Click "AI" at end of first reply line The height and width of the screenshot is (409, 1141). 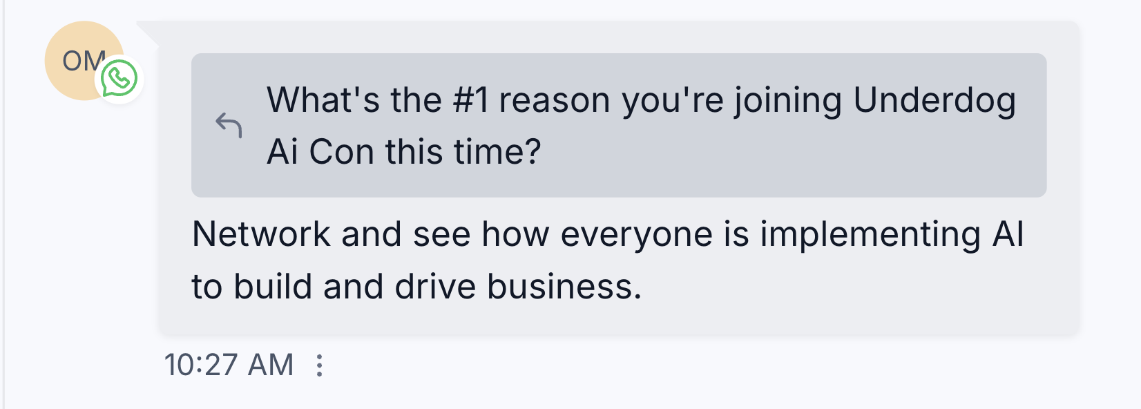pyautogui.click(x=1008, y=234)
